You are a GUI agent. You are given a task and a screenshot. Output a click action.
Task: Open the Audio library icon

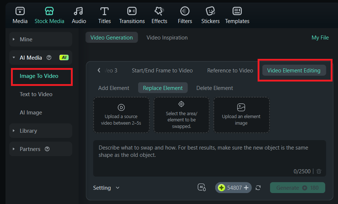(79, 11)
